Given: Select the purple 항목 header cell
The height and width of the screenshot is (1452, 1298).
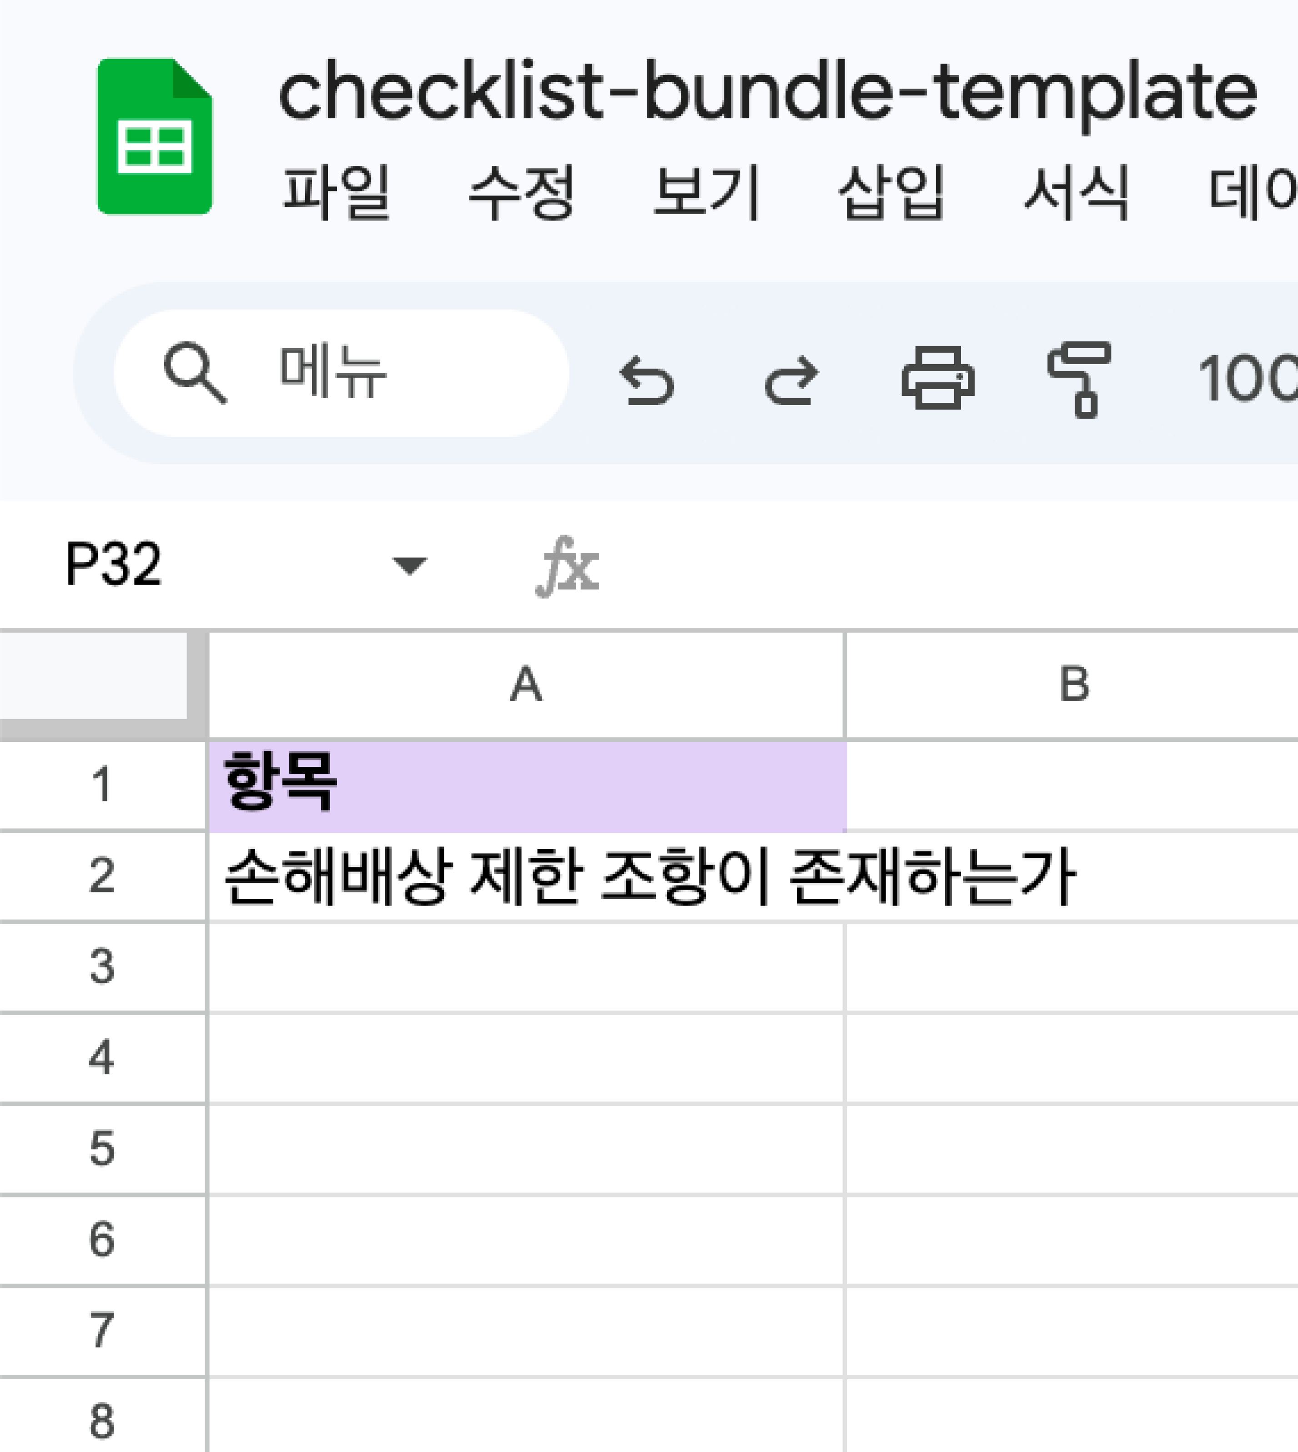Looking at the screenshot, I should pos(527,786).
